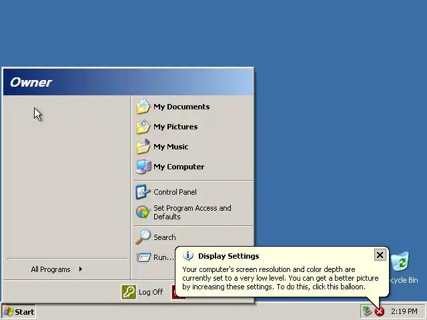Open the My Documents folder icon

point(143,107)
